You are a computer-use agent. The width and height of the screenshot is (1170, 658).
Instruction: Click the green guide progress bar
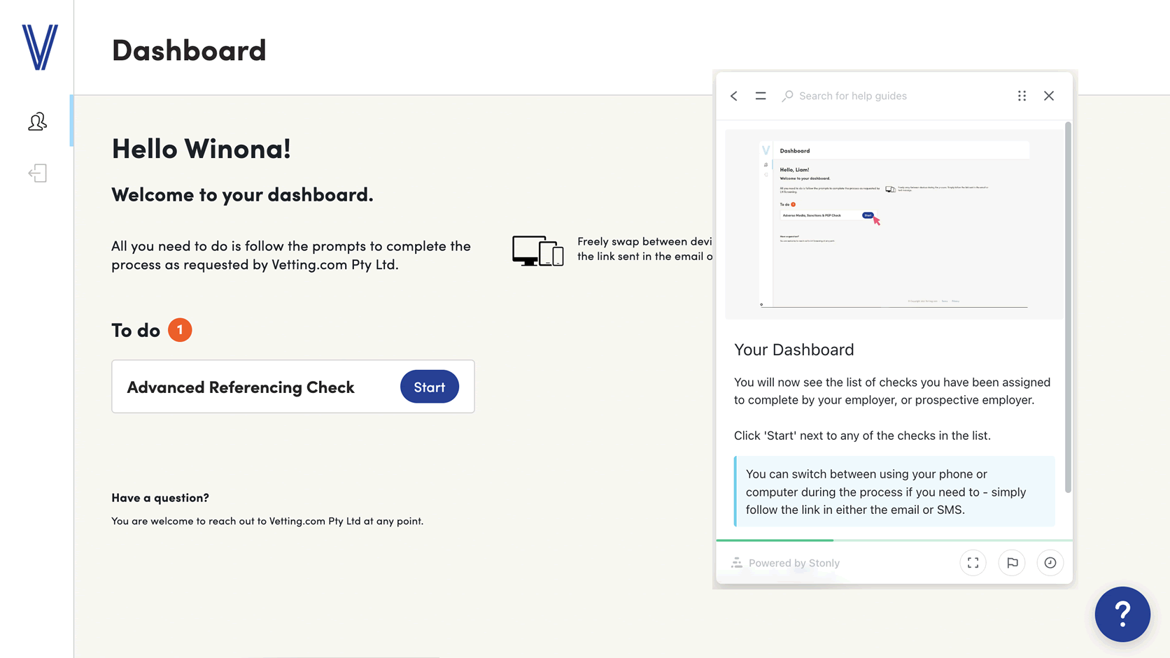(x=775, y=540)
